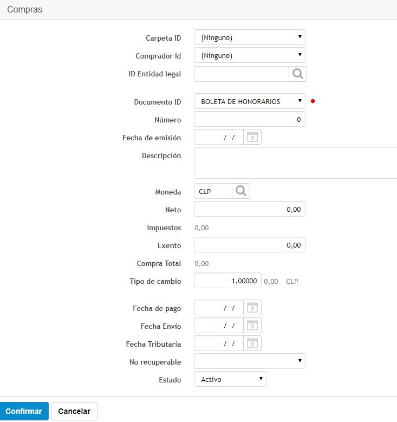Click into the Descripción text area
Image resolution: width=397 pixels, height=422 pixels.
295,163
